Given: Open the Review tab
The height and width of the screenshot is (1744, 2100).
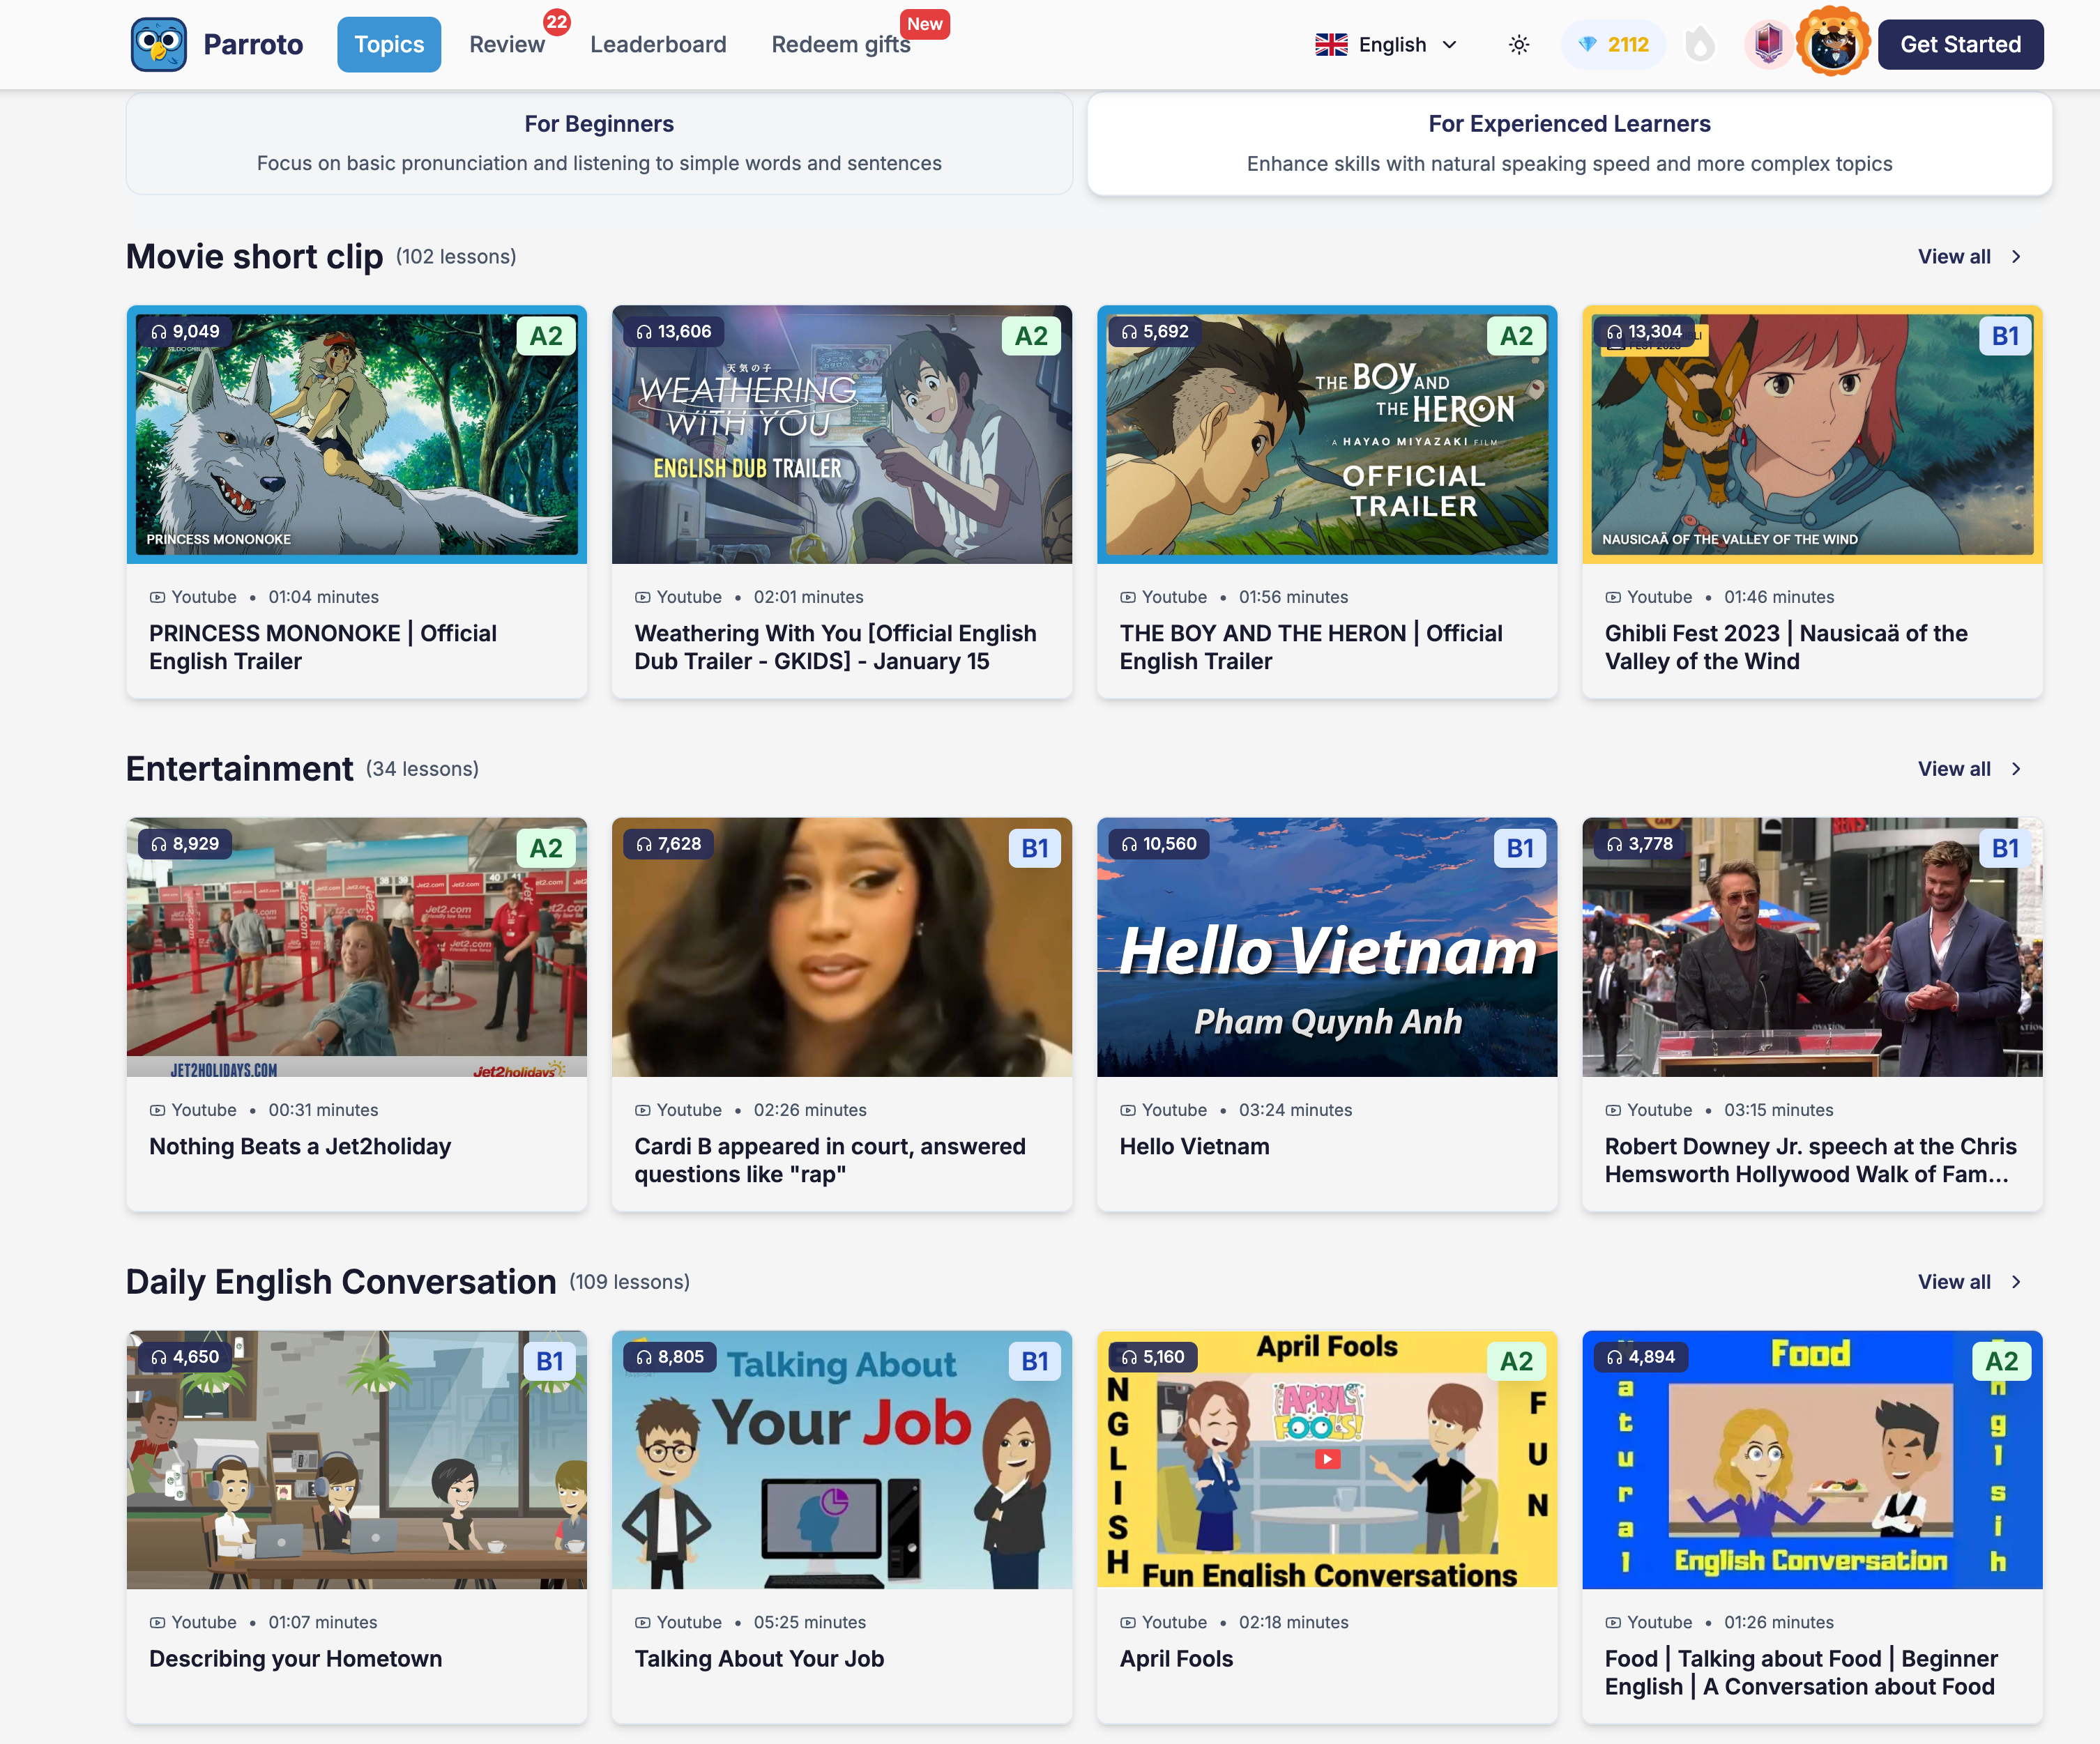Looking at the screenshot, I should coord(507,44).
